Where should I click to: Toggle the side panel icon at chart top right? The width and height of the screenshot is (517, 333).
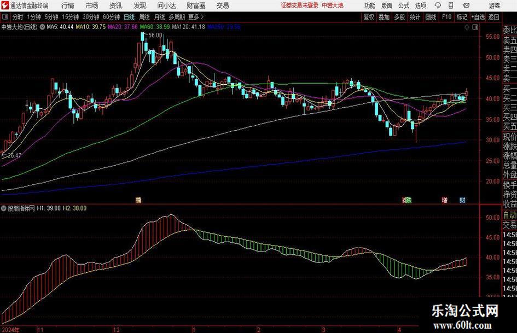(475, 27)
